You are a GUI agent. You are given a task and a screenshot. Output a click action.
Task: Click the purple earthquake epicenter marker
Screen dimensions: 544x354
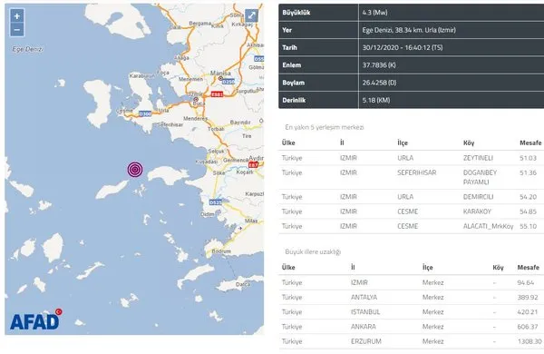coord(135,170)
